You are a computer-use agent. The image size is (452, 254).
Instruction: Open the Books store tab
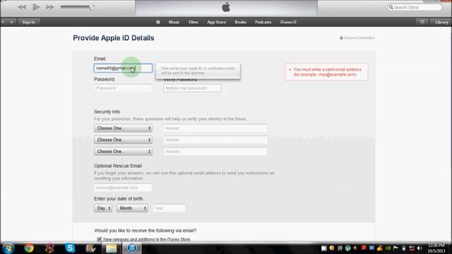(x=240, y=22)
